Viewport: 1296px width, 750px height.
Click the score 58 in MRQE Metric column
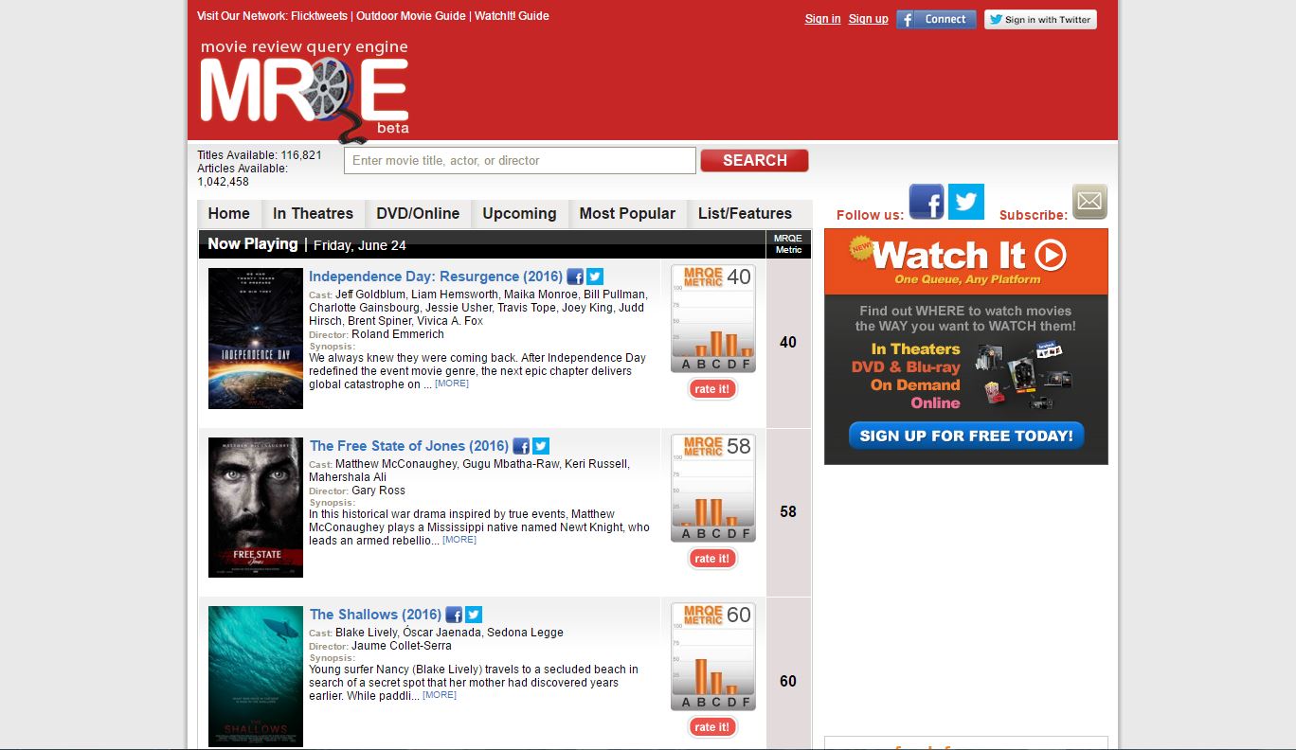pos(788,512)
